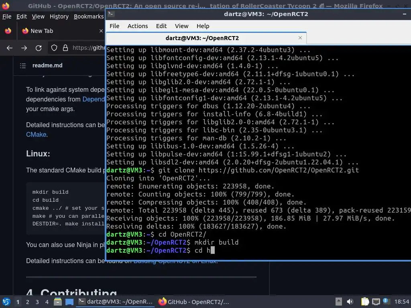Open the terminal File menu
The width and height of the screenshot is (411, 308).
tap(114, 26)
